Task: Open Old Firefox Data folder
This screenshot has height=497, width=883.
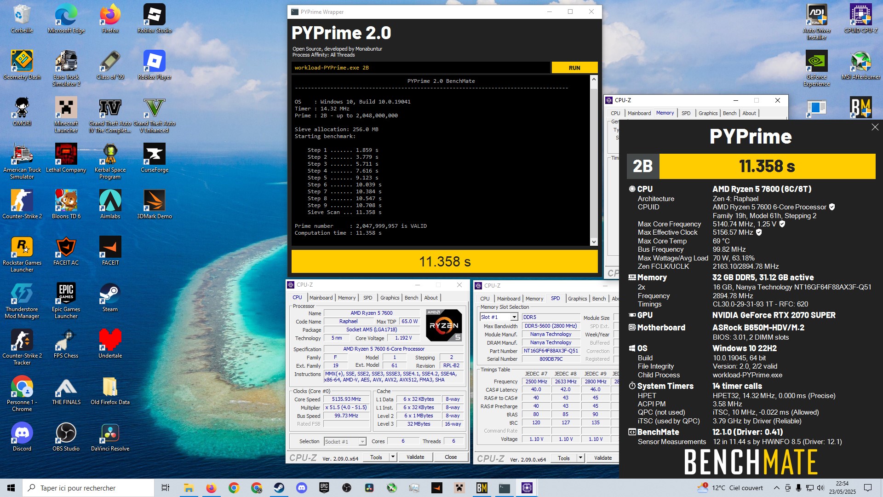Action: pos(110,391)
